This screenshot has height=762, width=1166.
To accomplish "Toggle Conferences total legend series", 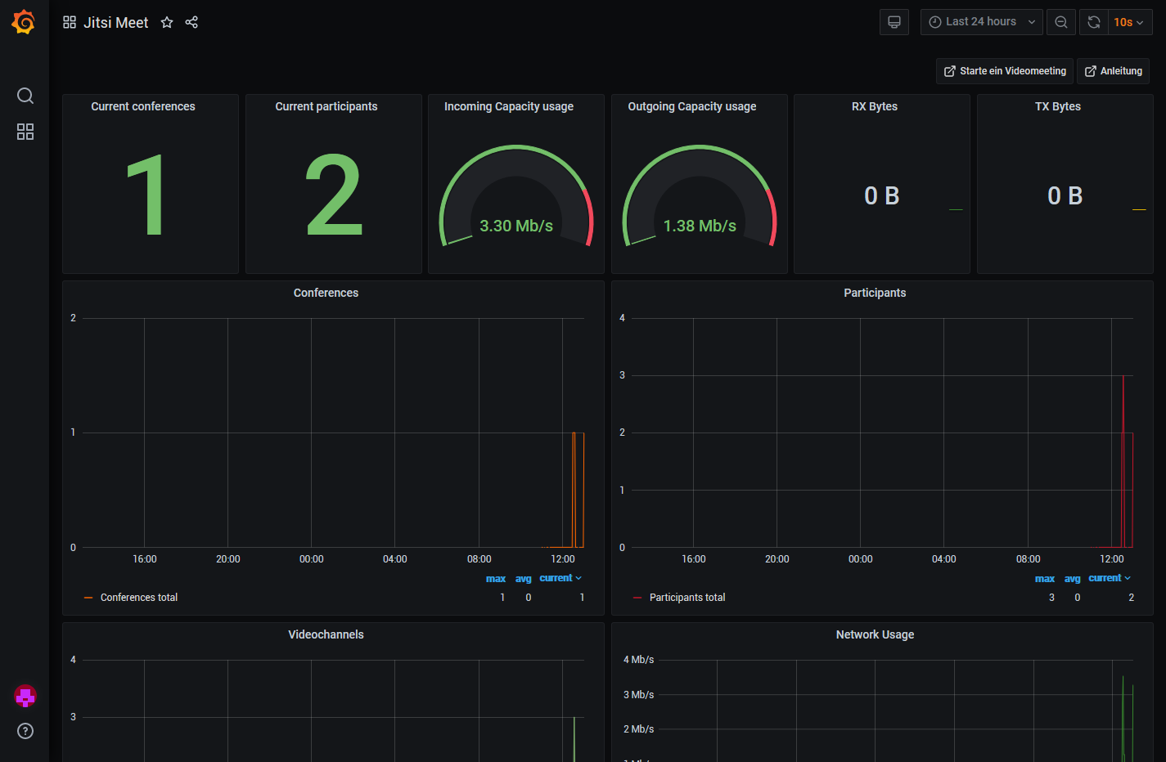I will pyautogui.click(x=139, y=598).
